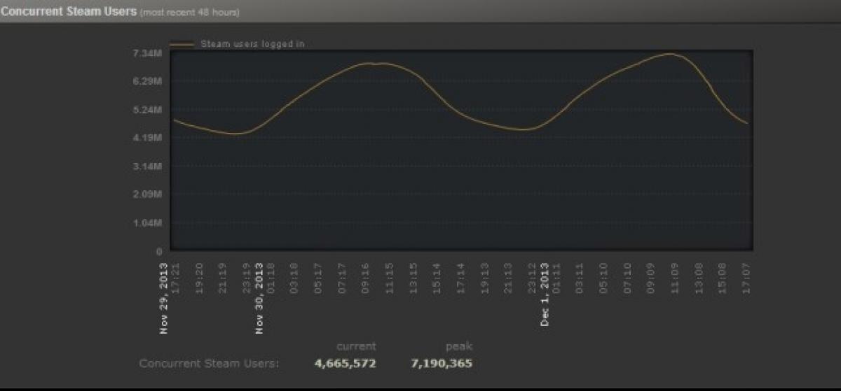
Task: Click the 13:08 time label
Action: click(x=699, y=278)
